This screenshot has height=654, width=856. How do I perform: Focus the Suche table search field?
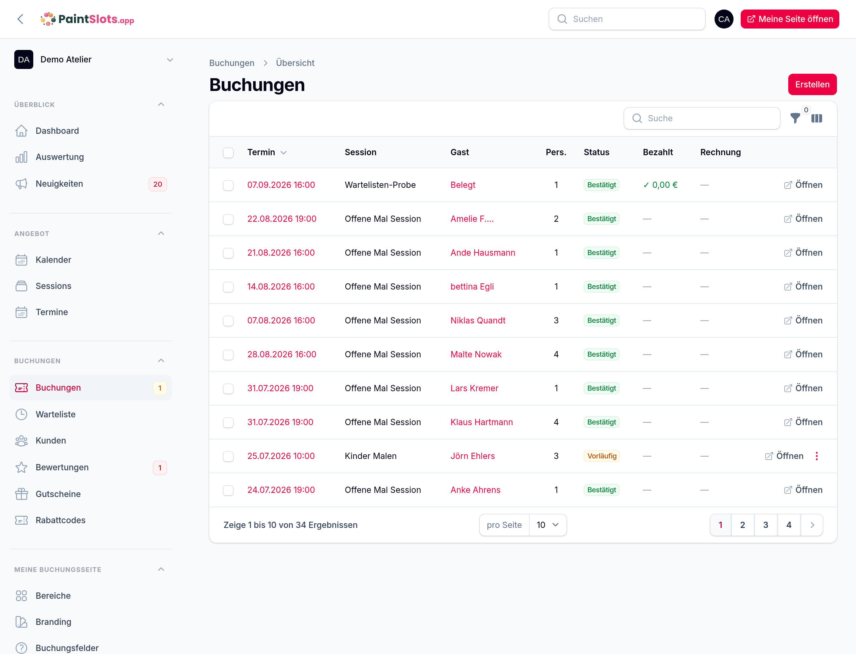click(x=701, y=118)
